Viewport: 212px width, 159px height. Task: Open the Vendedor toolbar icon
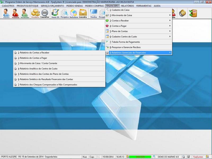pyautogui.click(x=25, y=14)
